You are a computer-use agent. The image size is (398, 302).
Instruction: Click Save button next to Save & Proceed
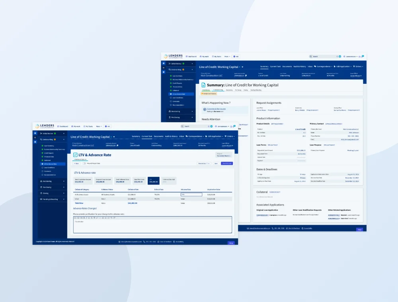coord(216,163)
